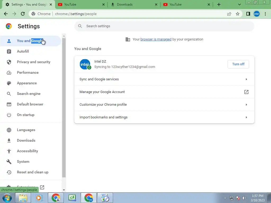This screenshot has width=271, height=203.
Task: Bookmark this page with the star icon
Action: click(238, 14)
